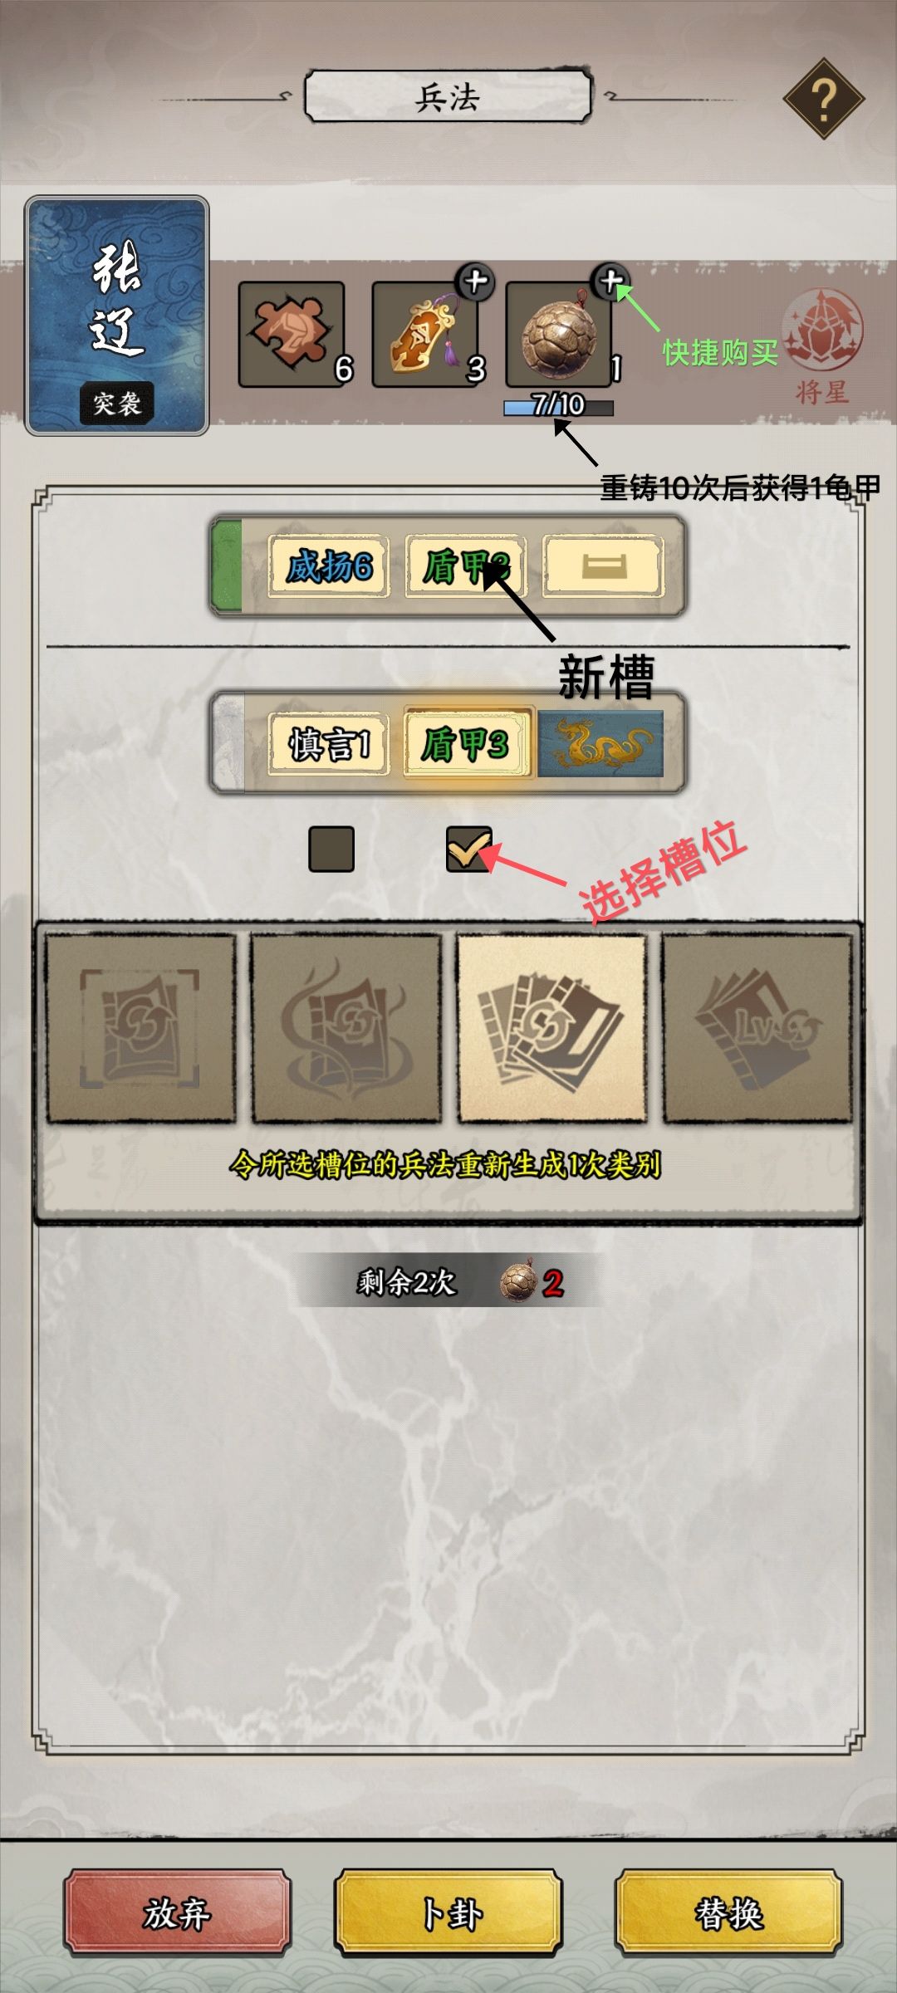
Task: Tap the puzzle fragment item icon
Action: tap(292, 334)
